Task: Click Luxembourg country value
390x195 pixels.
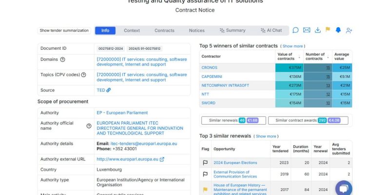Action: tap(109, 170)
